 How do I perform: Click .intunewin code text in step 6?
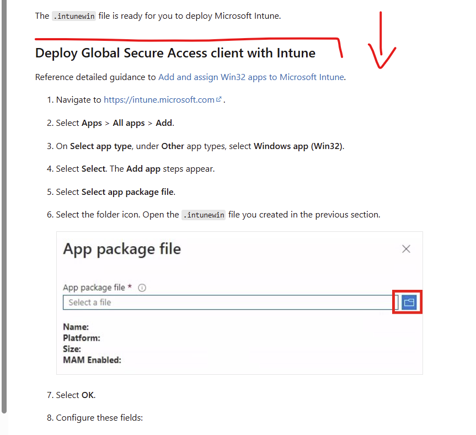203,215
